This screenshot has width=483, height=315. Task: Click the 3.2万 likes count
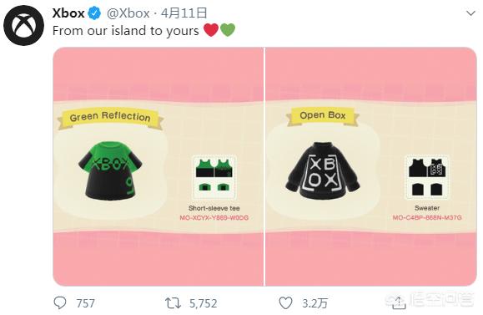[314, 303]
